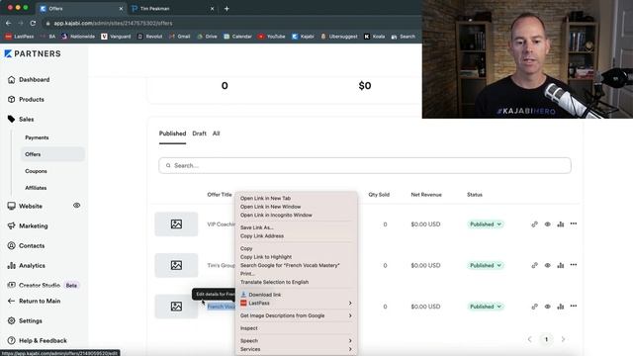This screenshot has height=356, width=633.
Task: Open Offers under Sales
Action: [52, 154]
